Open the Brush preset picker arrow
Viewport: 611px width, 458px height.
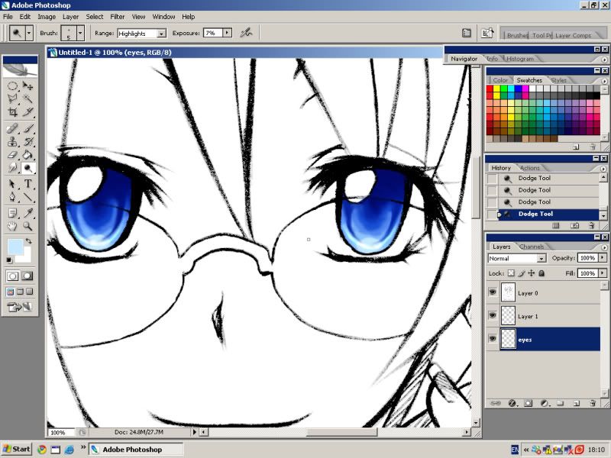(80, 33)
